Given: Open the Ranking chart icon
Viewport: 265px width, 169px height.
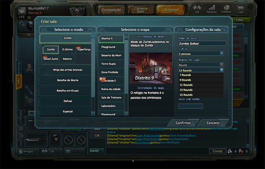Looking at the screenshot, I should point(211,9).
